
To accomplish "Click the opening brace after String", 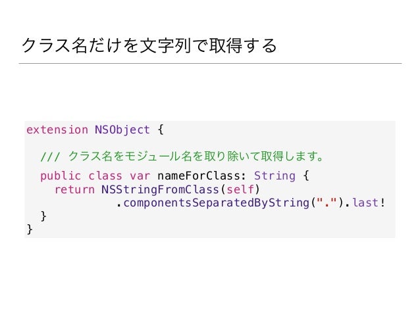I will [x=306, y=176].
